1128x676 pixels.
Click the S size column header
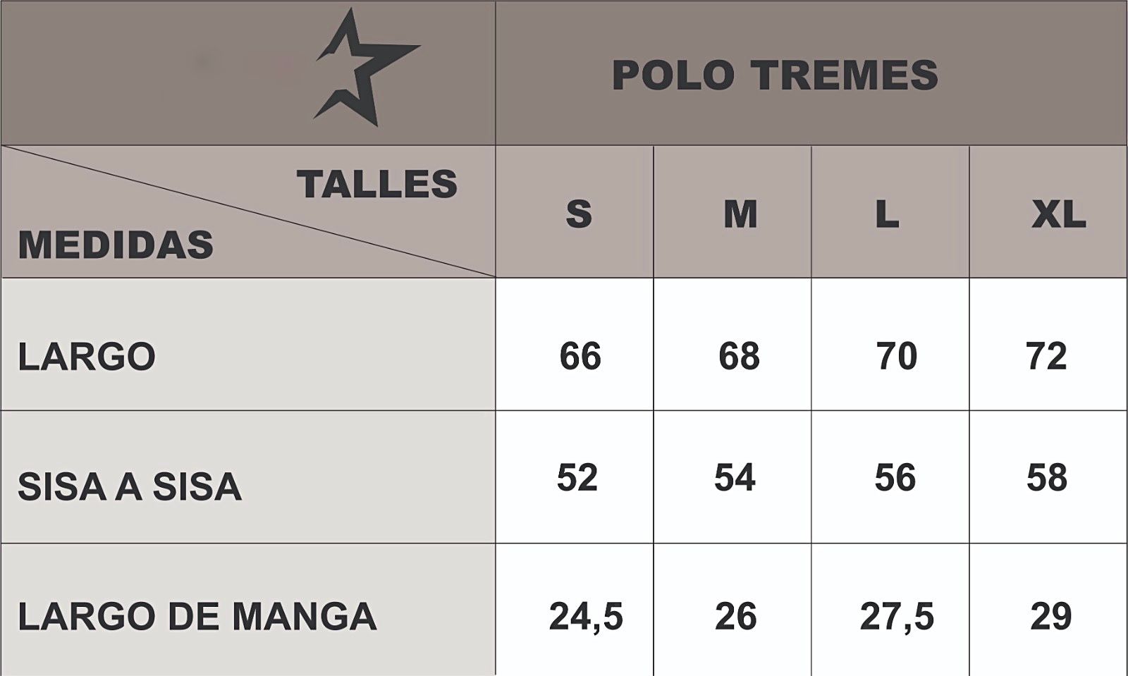tap(579, 214)
